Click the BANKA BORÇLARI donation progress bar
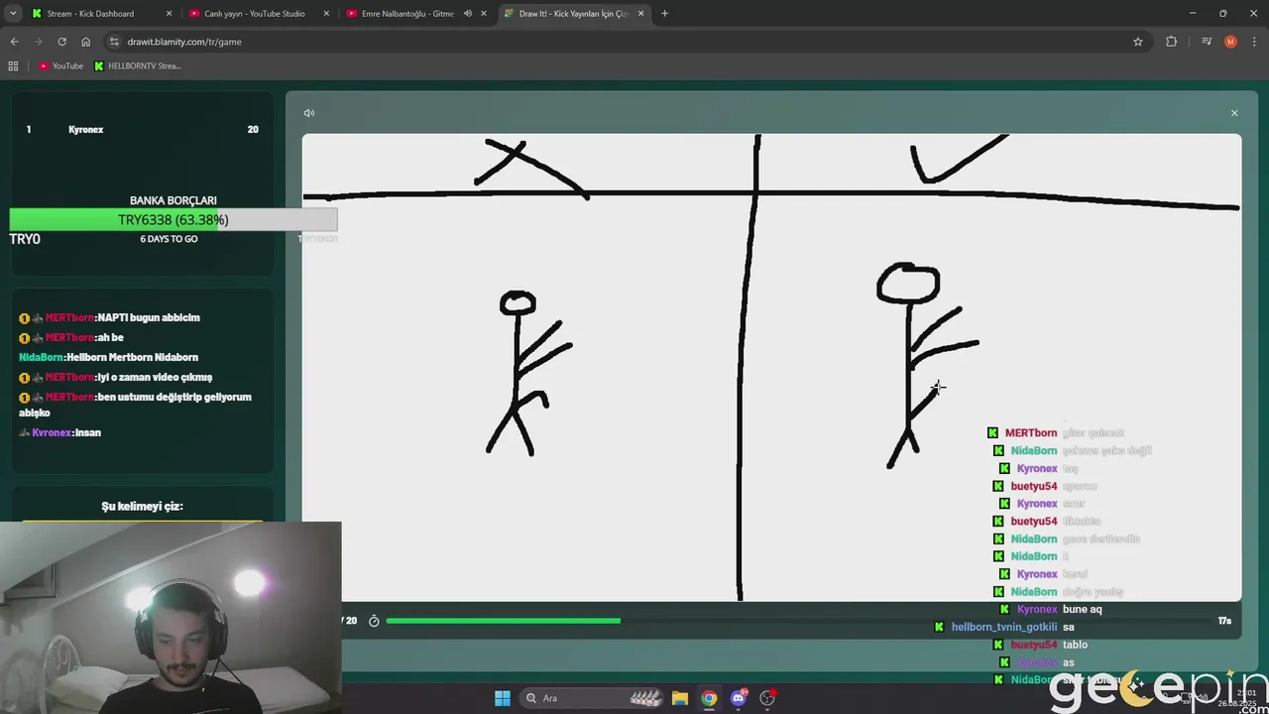The image size is (1269, 714). (x=173, y=219)
